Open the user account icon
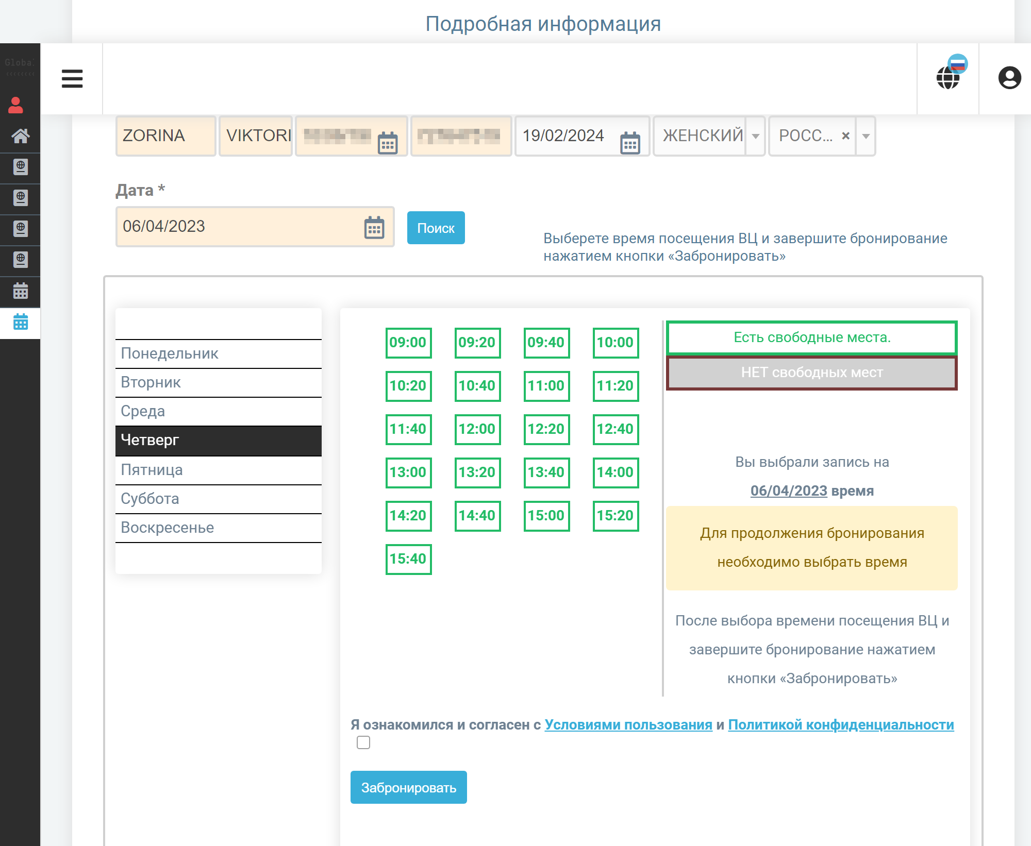 (1009, 78)
